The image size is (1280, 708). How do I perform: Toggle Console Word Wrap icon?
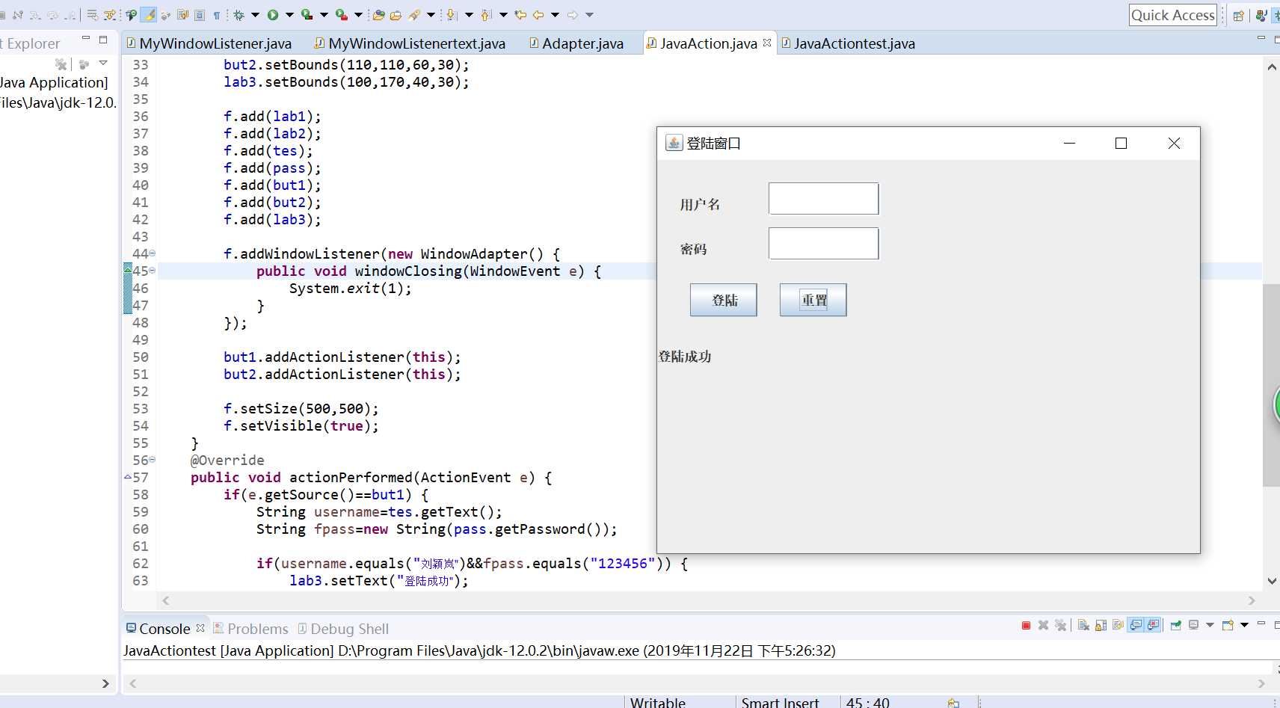click(1118, 626)
